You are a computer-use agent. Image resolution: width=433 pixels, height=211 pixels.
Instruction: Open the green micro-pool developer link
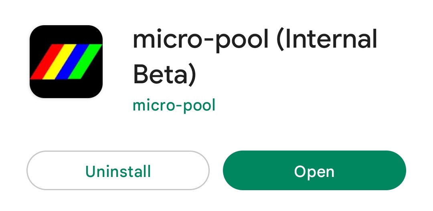[174, 105]
